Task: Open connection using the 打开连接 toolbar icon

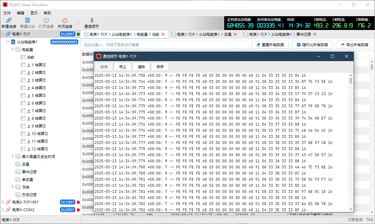Action: pyautogui.click(x=46, y=21)
